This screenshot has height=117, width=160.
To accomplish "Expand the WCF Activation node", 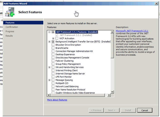I will [x=53, y=38].
